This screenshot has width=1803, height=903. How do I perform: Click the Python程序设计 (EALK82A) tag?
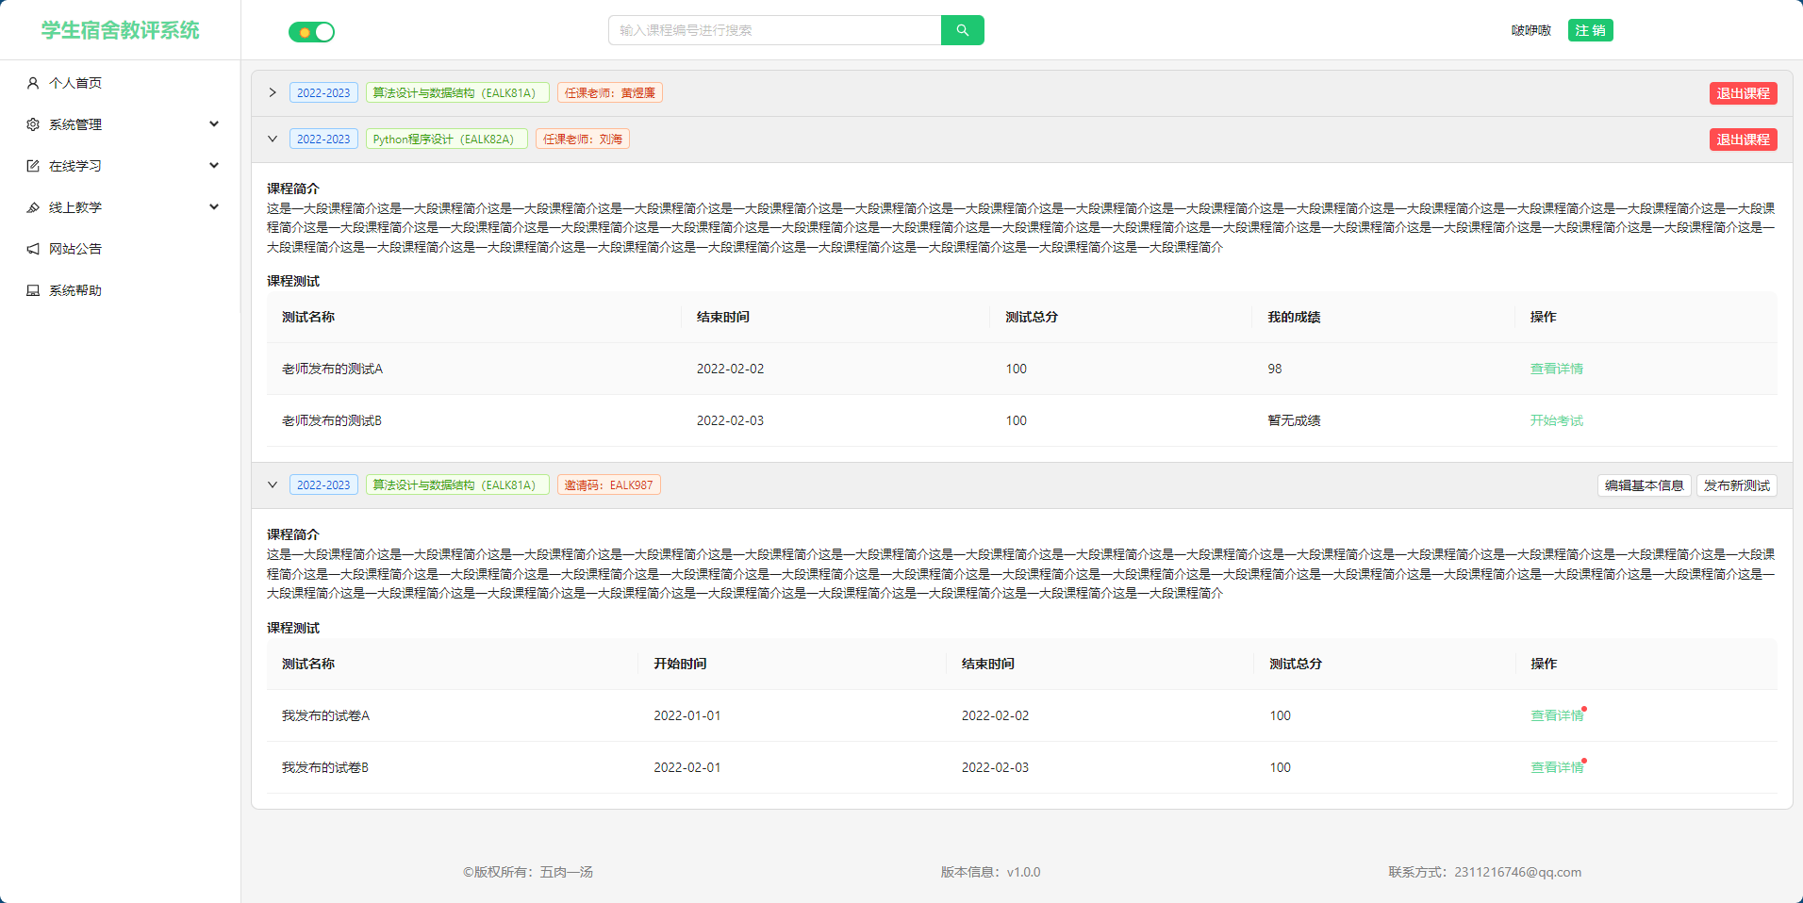click(x=446, y=139)
